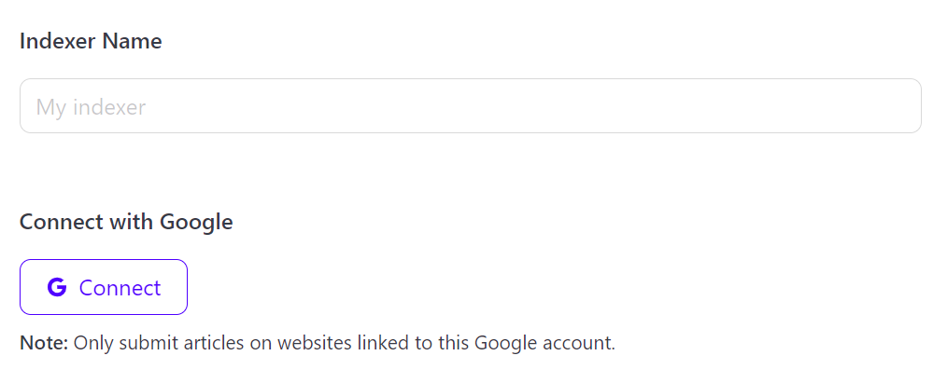Select the 'My indexer' placeholder text

[x=92, y=107]
